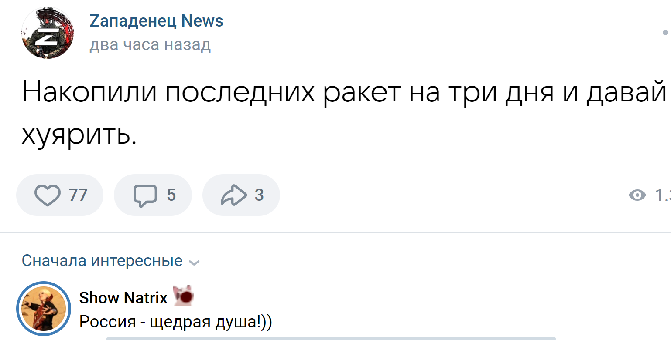
Task: Click the horizontal scrollbar at the bottom
Action: pyautogui.click(x=331, y=338)
